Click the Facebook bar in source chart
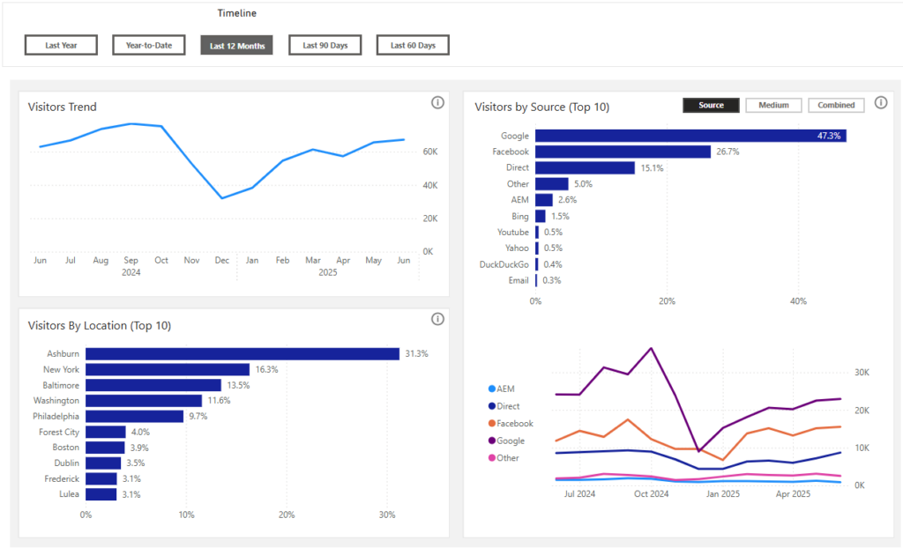This screenshot has height=548, width=903. point(623,152)
